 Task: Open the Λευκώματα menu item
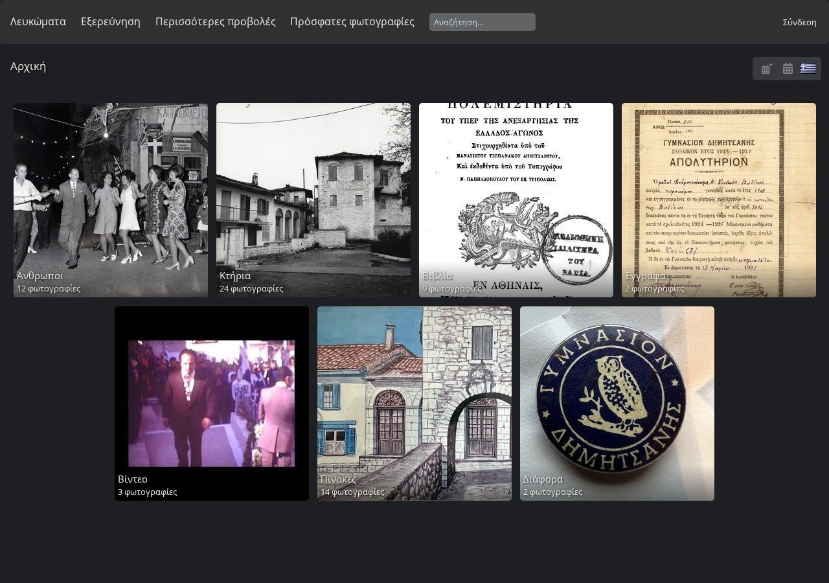(38, 21)
